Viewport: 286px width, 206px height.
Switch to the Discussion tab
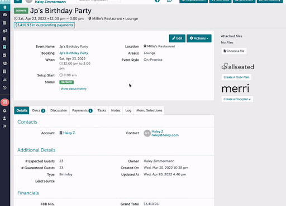[59, 110]
